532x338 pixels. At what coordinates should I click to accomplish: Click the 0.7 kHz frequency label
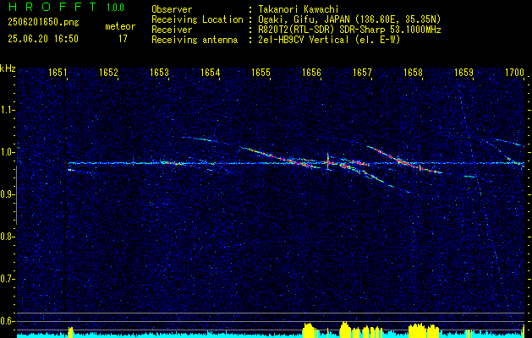coord(7,279)
